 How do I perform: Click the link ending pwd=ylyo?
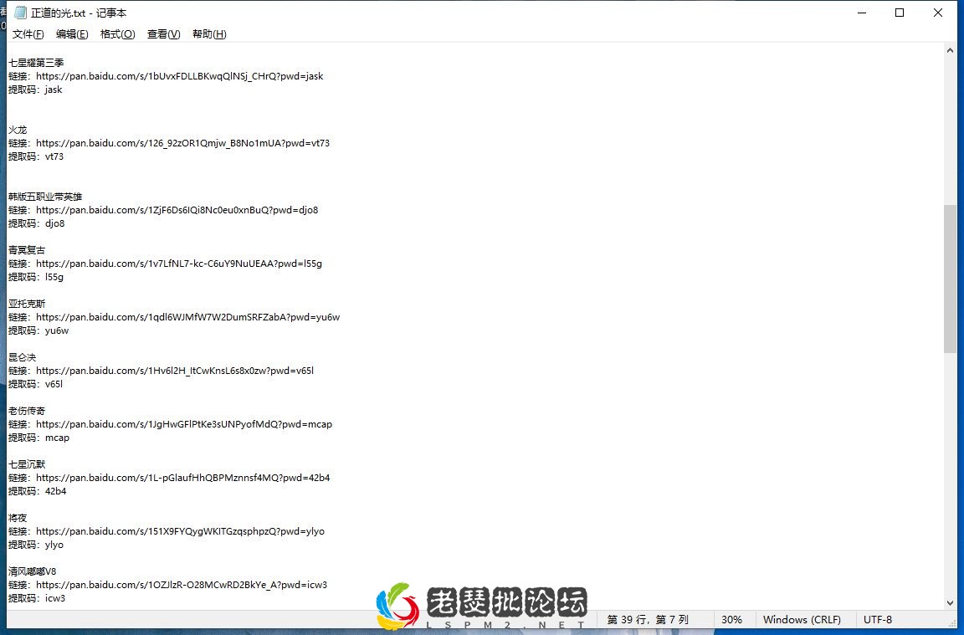pyautogui.click(x=180, y=532)
